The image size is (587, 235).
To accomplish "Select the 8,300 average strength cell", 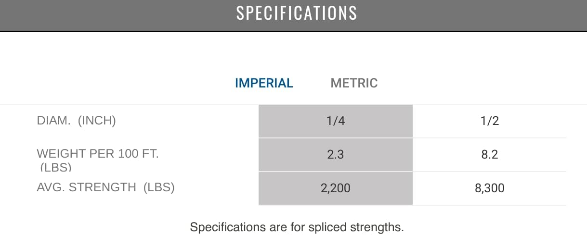I will [x=490, y=188].
